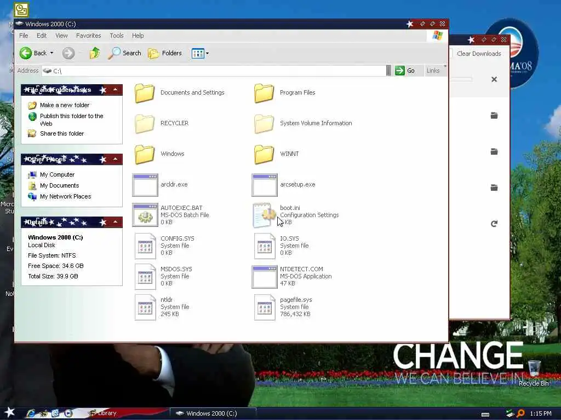Image resolution: width=561 pixels, height=420 pixels.
Task: Select the MSDOS.SYS file icon
Action: pos(145,277)
